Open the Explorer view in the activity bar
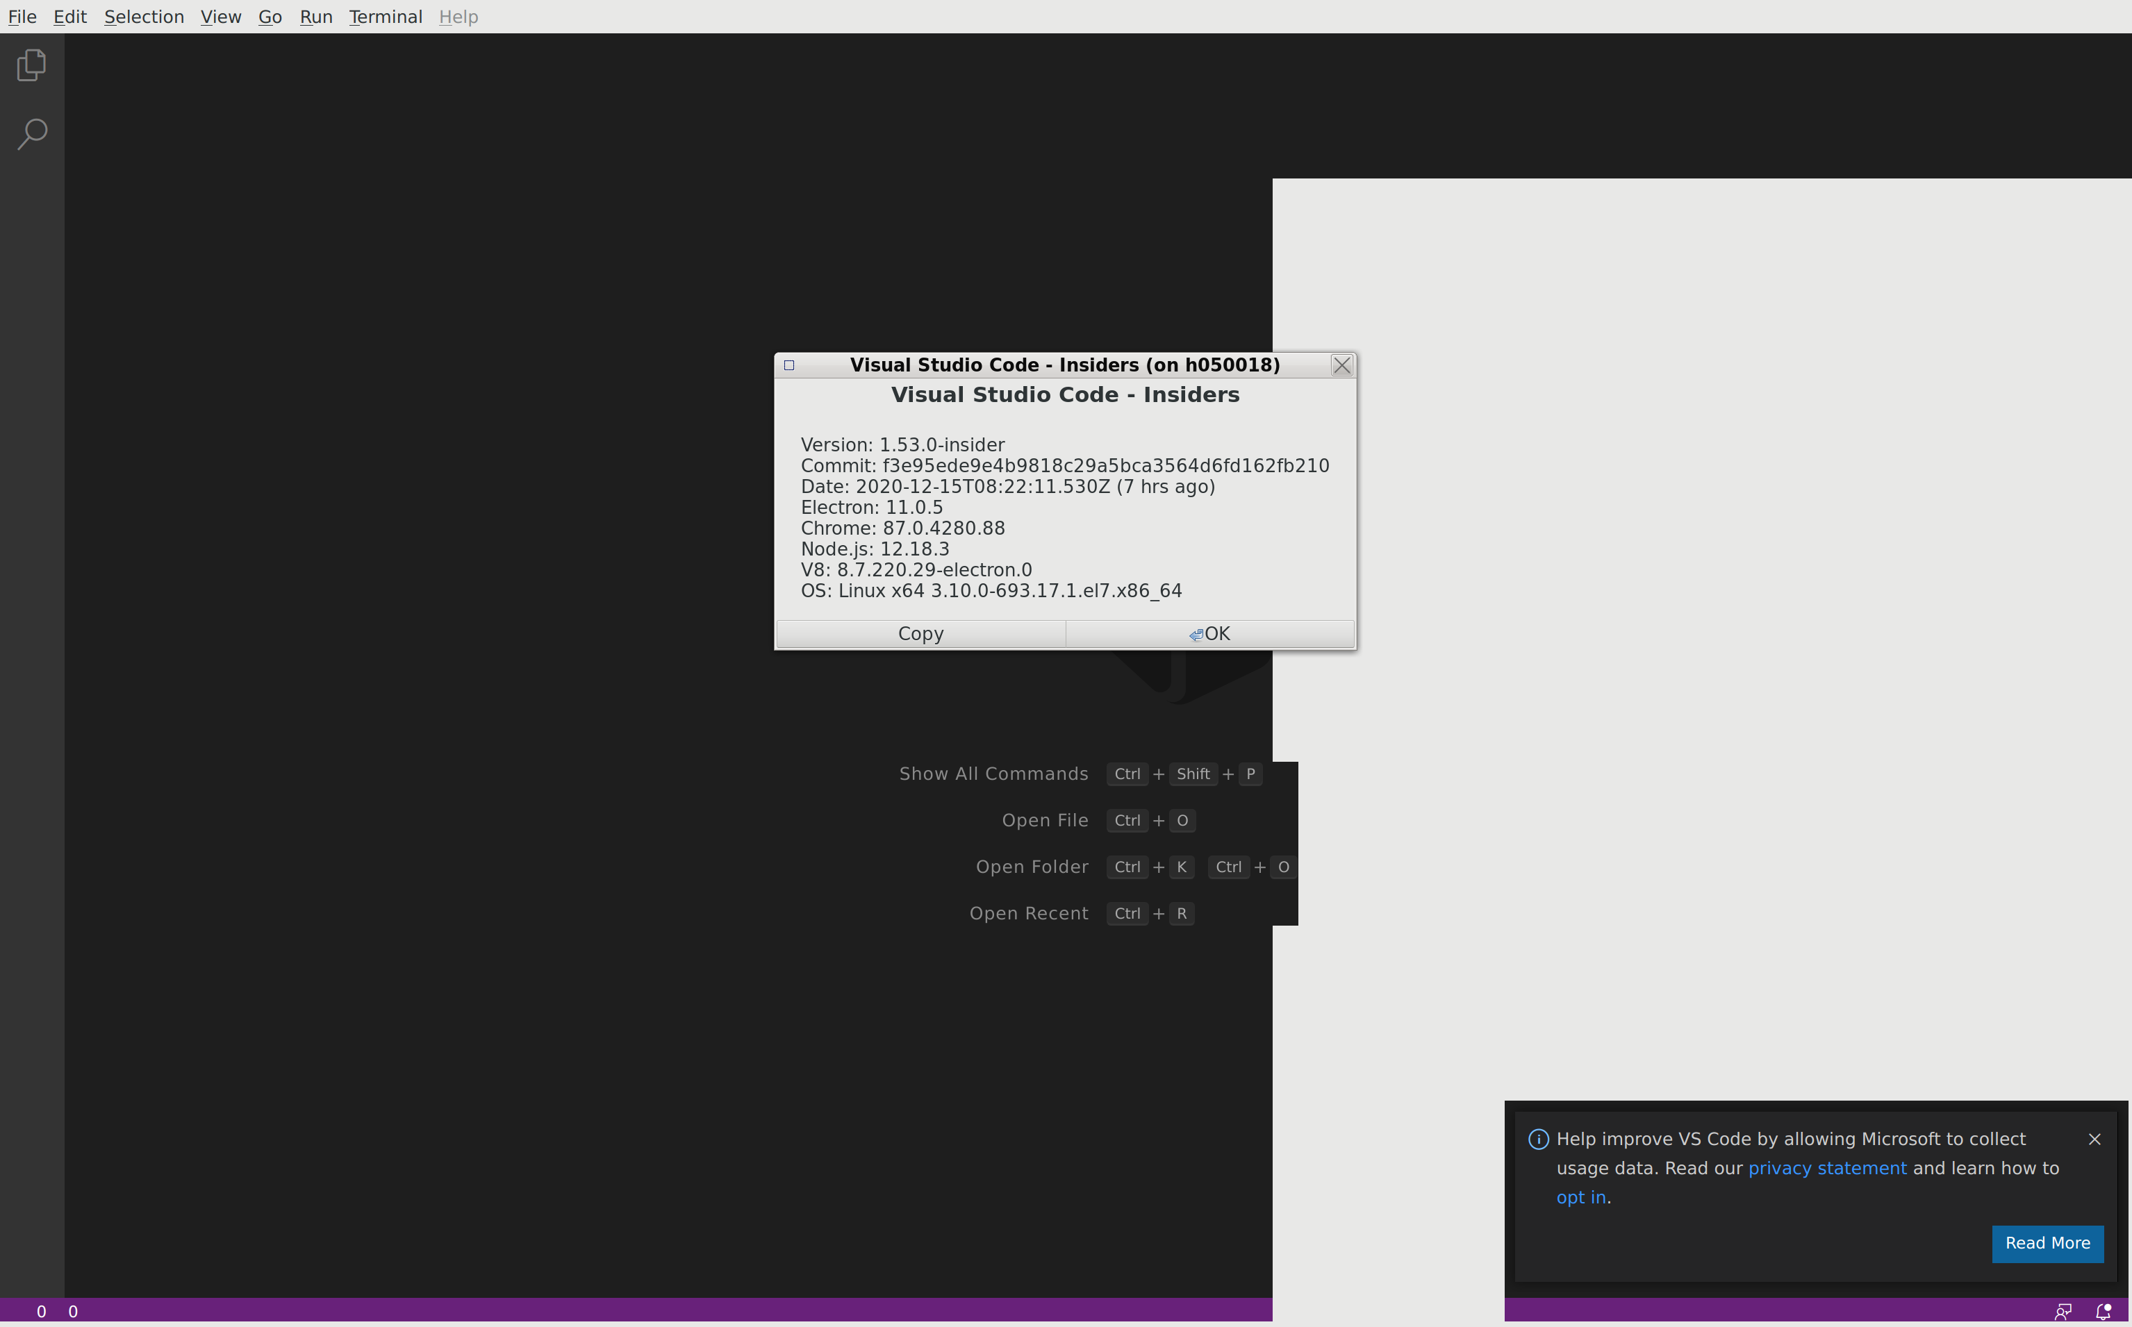This screenshot has width=2132, height=1327. tap(31, 65)
